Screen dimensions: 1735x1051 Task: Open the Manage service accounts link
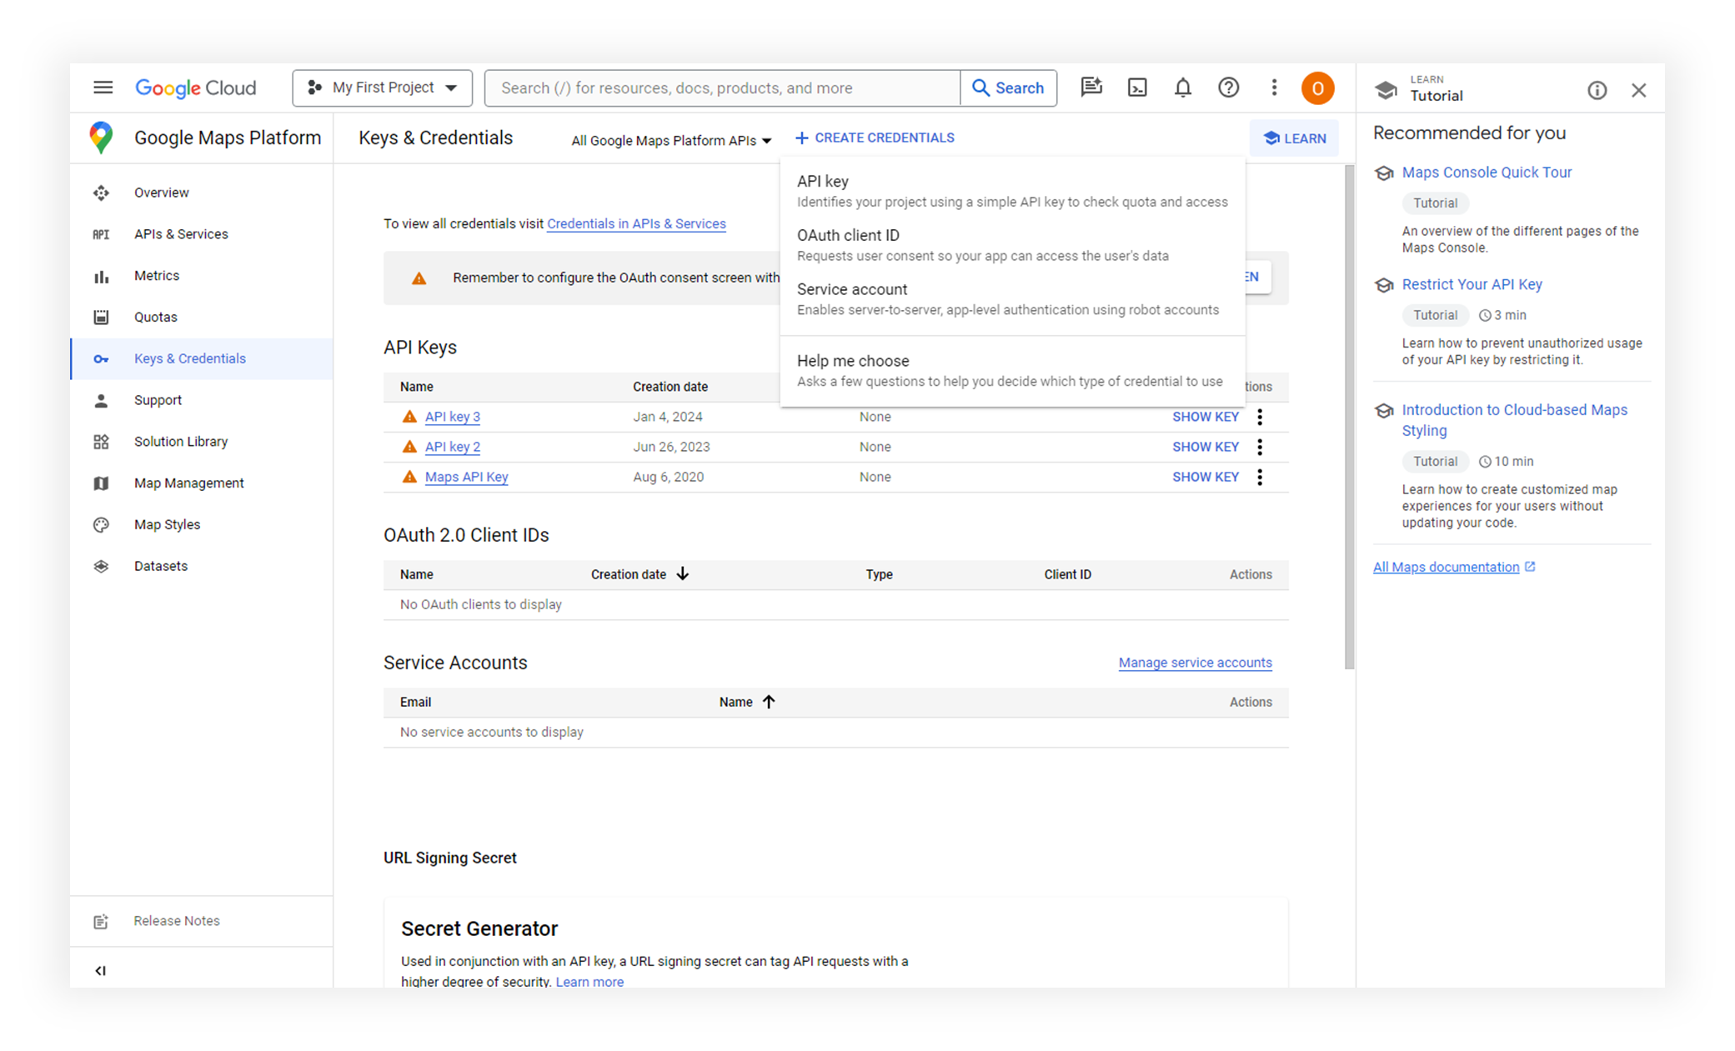click(x=1195, y=663)
